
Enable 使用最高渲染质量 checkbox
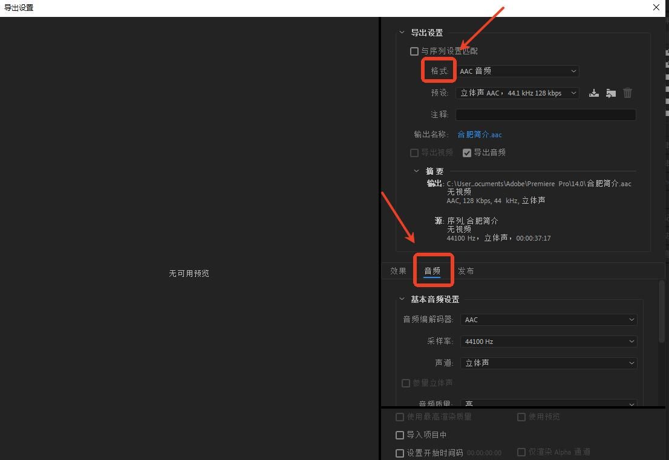pyautogui.click(x=400, y=417)
